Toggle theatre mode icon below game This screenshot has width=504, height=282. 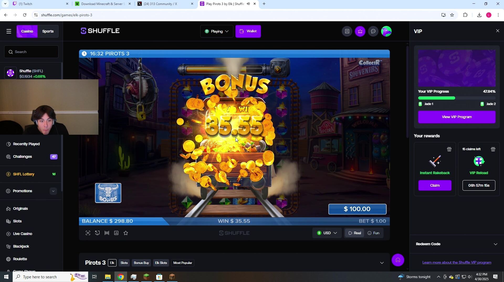97,233
